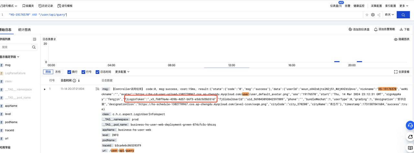Image resolution: width=414 pixels, height=153 pixels.
Task: Switch to 原始 raw view
Action: [x=48, y=72]
